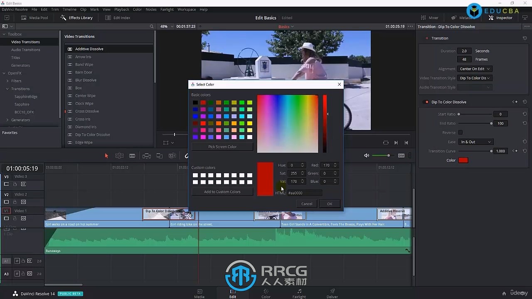
Task: Choose the Blade Edit Mode tool
Action: (x=132, y=156)
